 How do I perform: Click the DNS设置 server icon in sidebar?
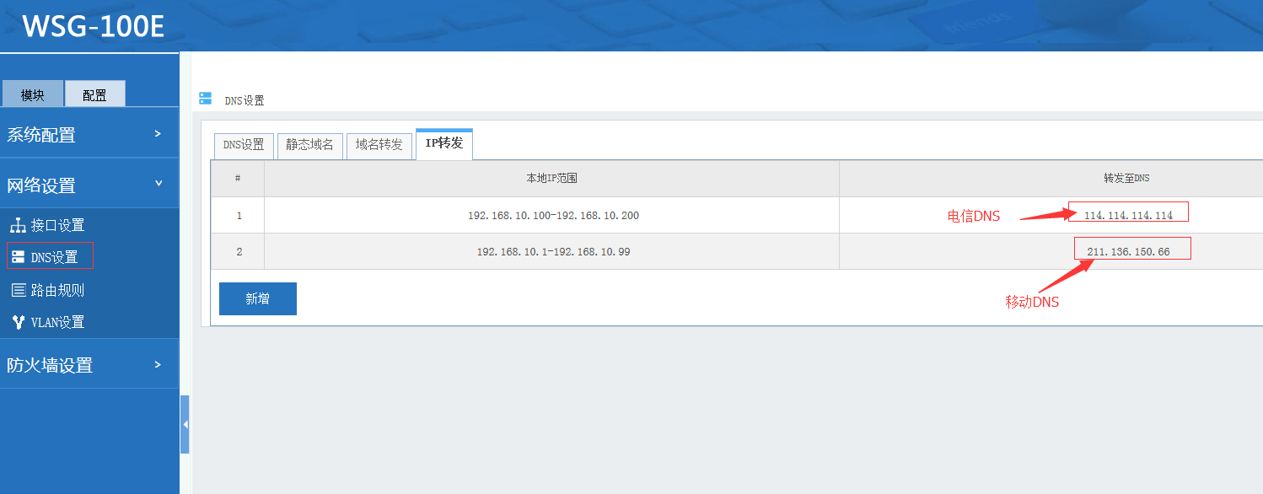click(18, 257)
